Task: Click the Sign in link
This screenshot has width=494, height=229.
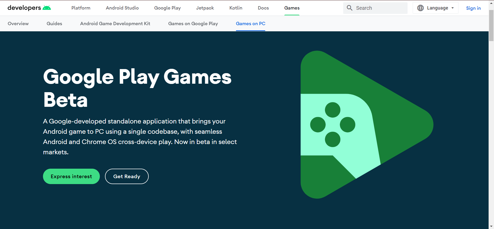Action: [473, 8]
